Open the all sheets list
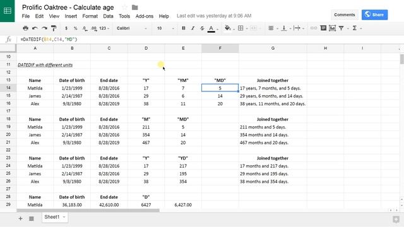The width and height of the screenshot is (404, 227). 32,219
